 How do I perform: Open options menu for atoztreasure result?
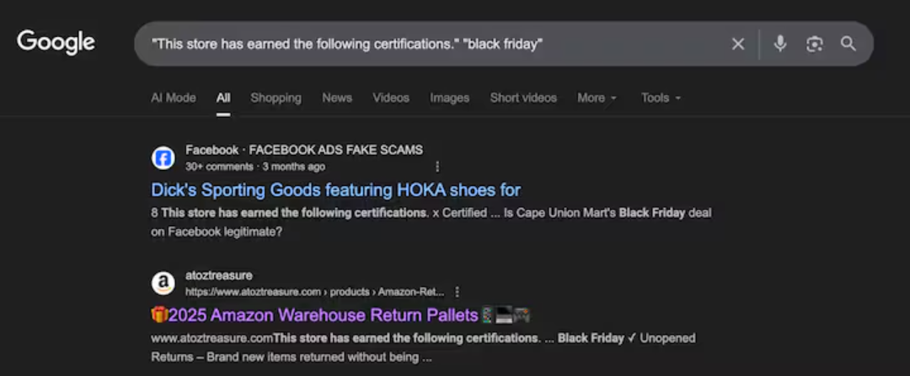pyautogui.click(x=457, y=292)
